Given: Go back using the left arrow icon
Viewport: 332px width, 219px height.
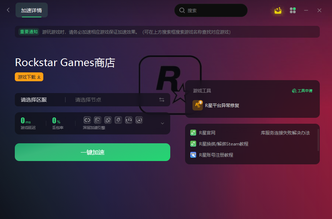Looking at the screenshot, I should tap(8, 10).
